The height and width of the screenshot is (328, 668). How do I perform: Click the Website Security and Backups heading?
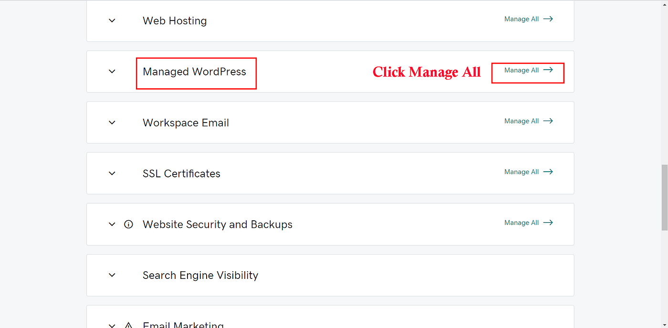click(218, 225)
